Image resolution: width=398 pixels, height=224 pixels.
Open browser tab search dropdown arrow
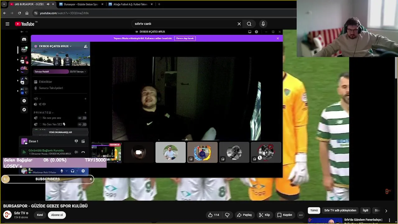4,4
